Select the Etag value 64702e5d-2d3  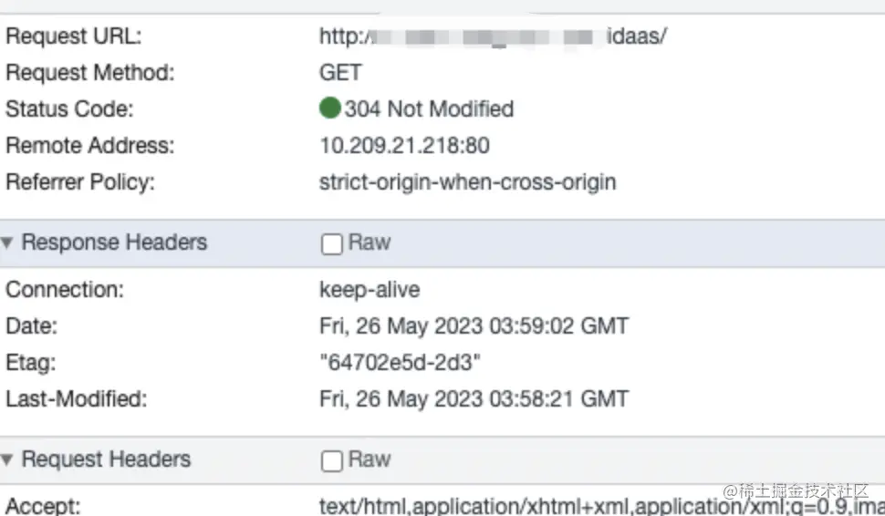pyautogui.click(x=401, y=362)
